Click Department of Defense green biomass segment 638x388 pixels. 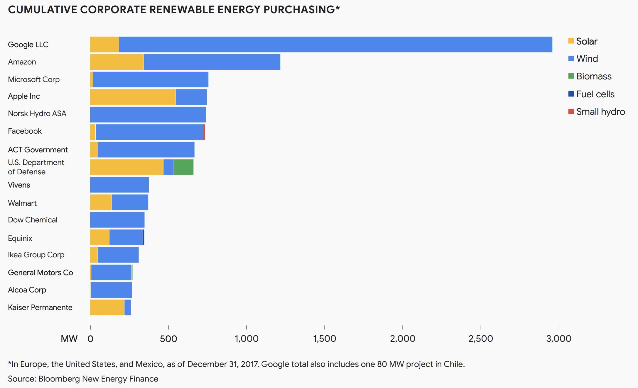[183, 167]
